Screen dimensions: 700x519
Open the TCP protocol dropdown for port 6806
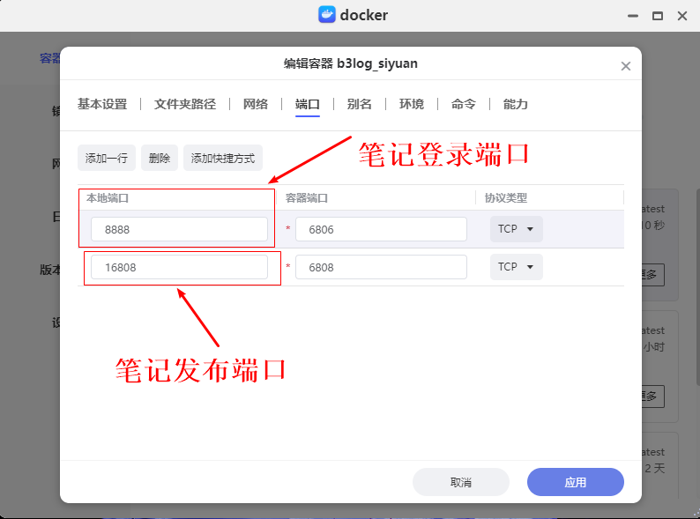coord(516,229)
